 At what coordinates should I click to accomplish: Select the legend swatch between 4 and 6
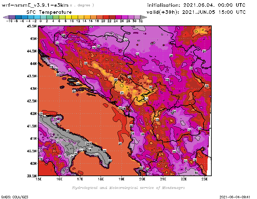[x=56, y=17]
